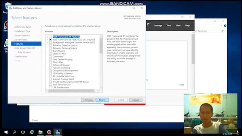Viewport: 242px width, 136px height.
Task: Open Bandicam recorder taskbar icon
Action: [x=49, y=132]
